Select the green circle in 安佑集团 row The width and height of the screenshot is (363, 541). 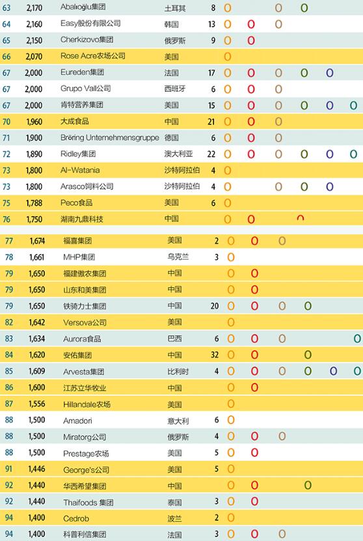308,355
